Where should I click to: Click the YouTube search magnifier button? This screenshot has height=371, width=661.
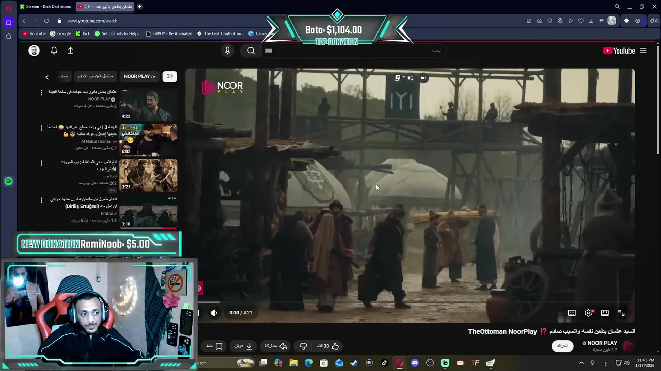251,50
